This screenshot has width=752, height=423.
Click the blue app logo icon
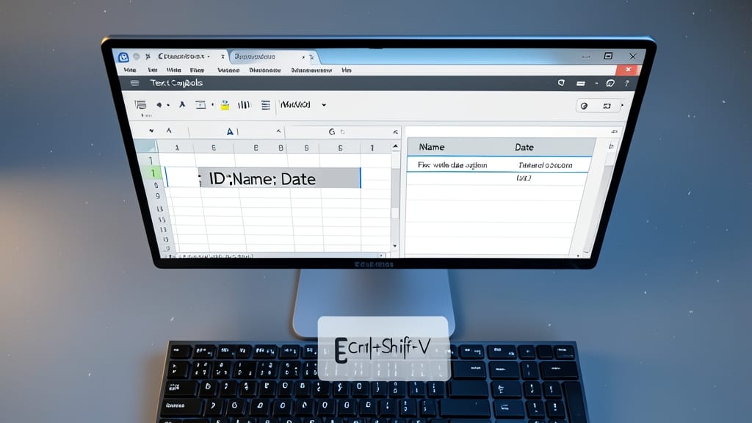point(123,57)
